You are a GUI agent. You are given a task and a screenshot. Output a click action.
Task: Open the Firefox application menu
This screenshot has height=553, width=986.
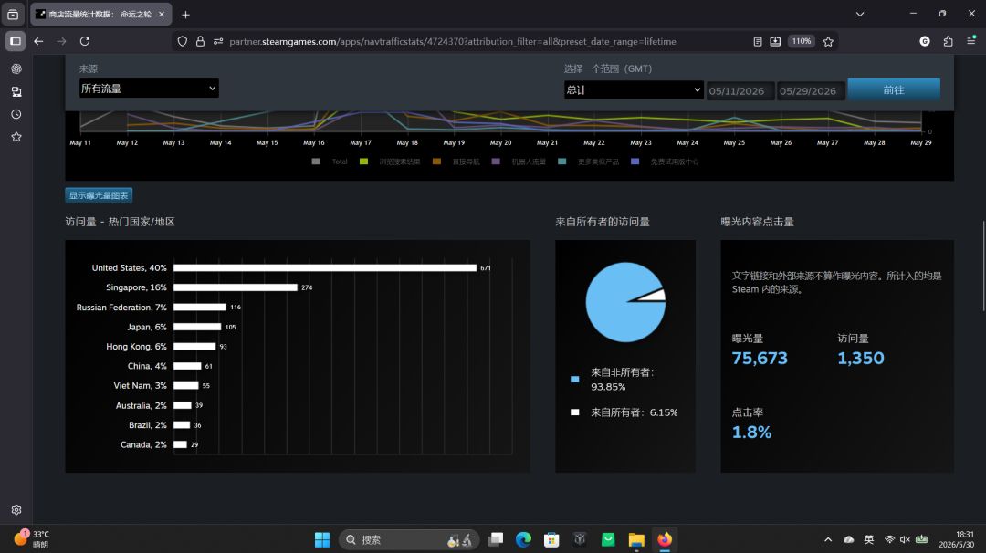pos(970,41)
